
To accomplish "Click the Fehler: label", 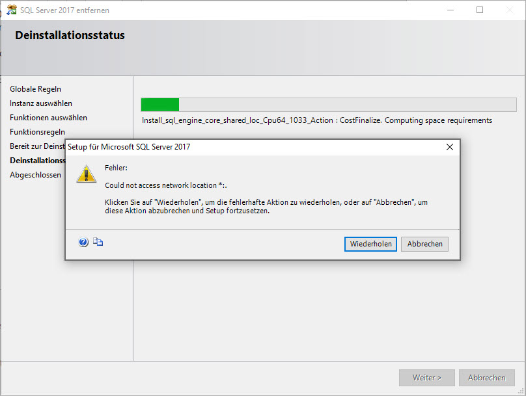I will point(116,168).
